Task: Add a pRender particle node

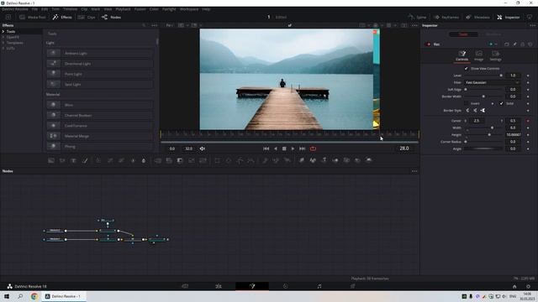Action: click(x=287, y=160)
